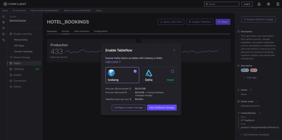This screenshot has width=282, height=140.
Task: Go to Environments breadcrumb
Action: [19, 11]
